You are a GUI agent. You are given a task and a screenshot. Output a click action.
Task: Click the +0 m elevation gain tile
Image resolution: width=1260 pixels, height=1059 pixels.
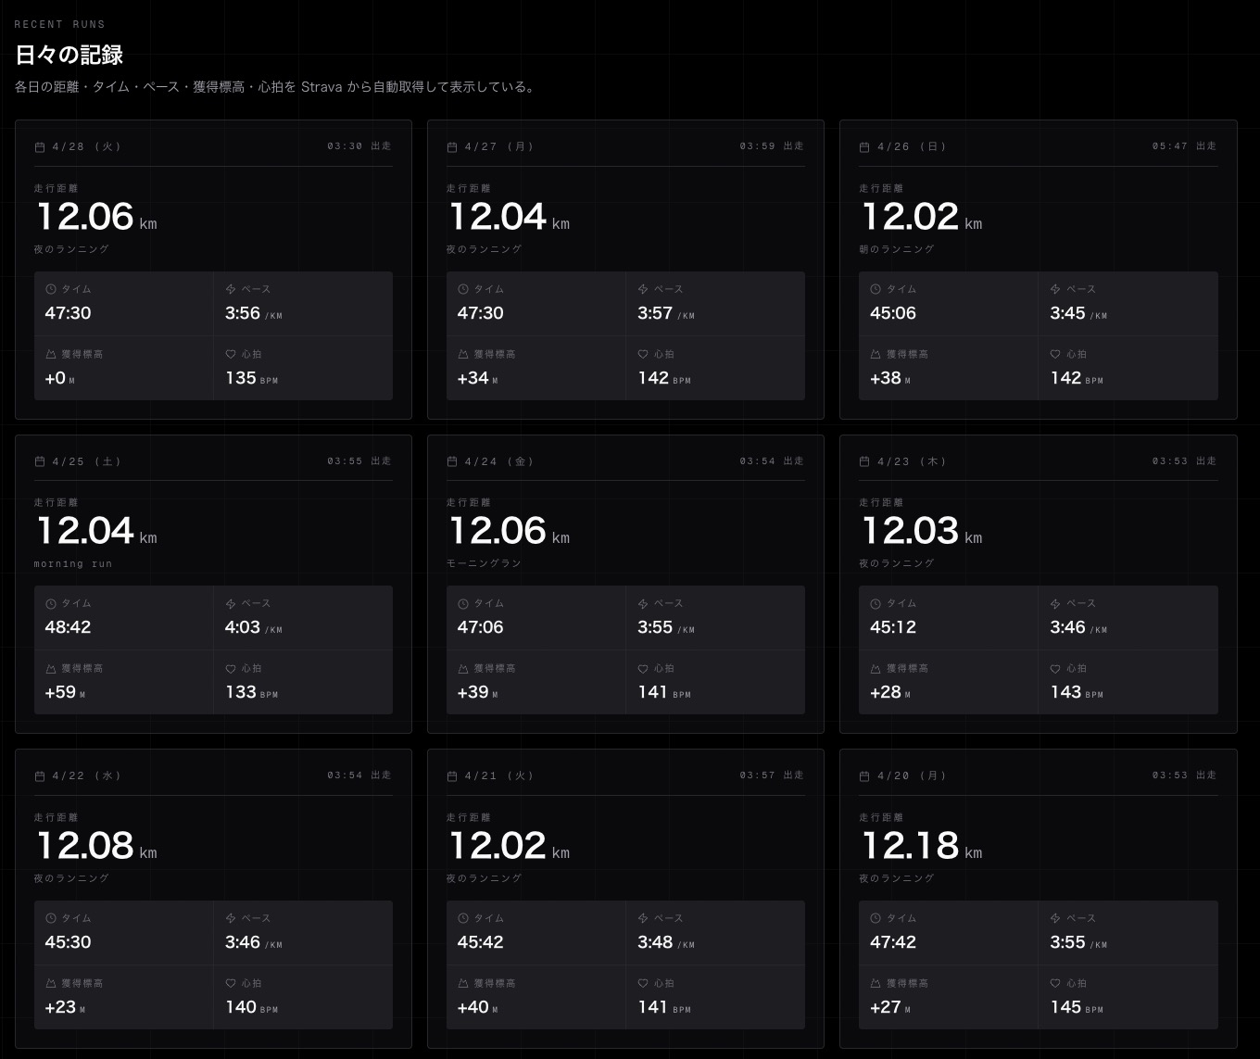[x=123, y=368]
